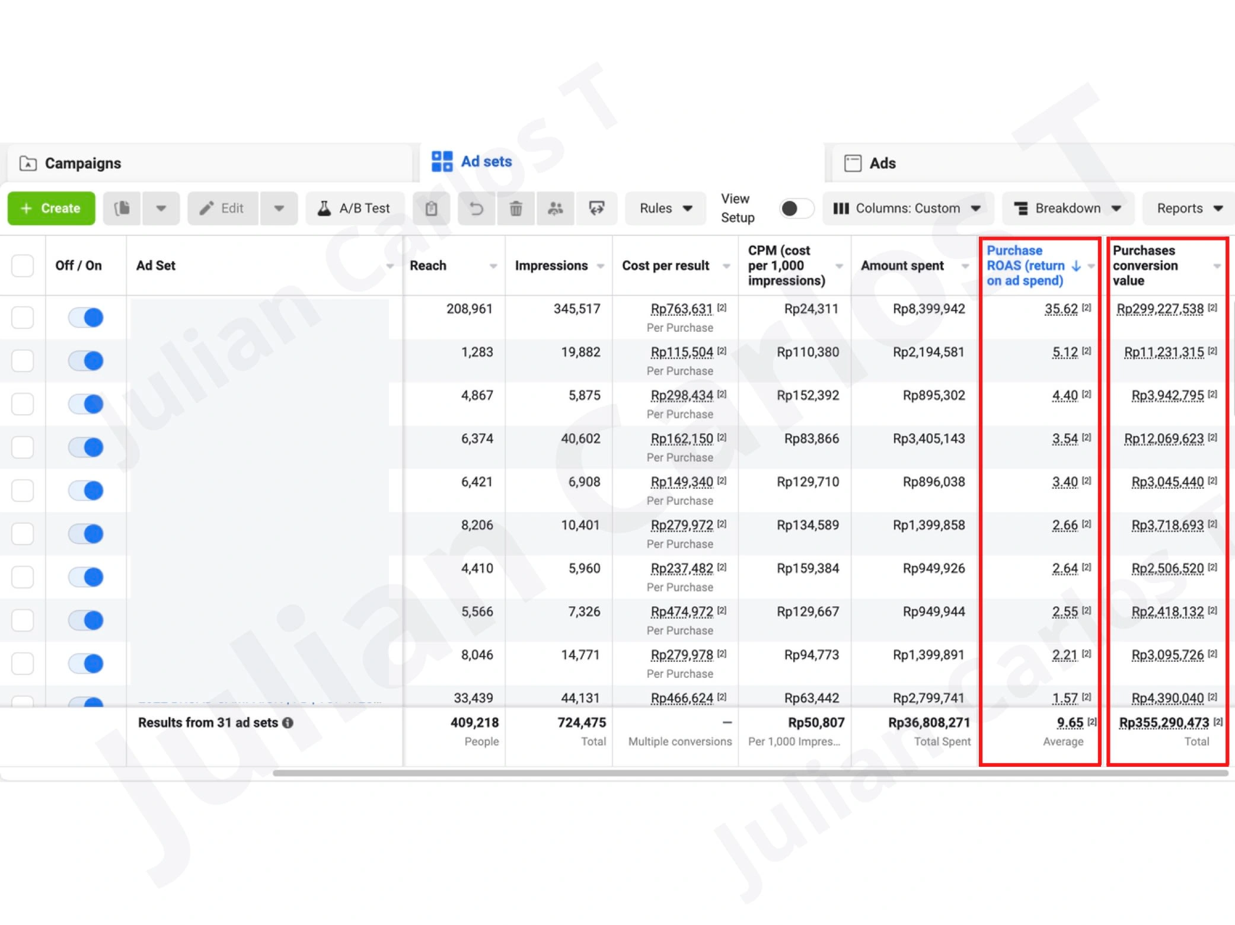Click the audience people icon
The height and width of the screenshot is (925, 1235).
click(x=556, y=209)
